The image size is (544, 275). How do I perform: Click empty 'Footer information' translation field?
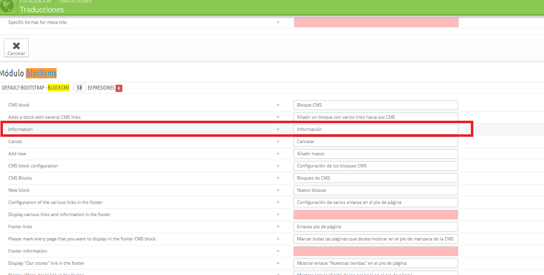pos(376,251)
